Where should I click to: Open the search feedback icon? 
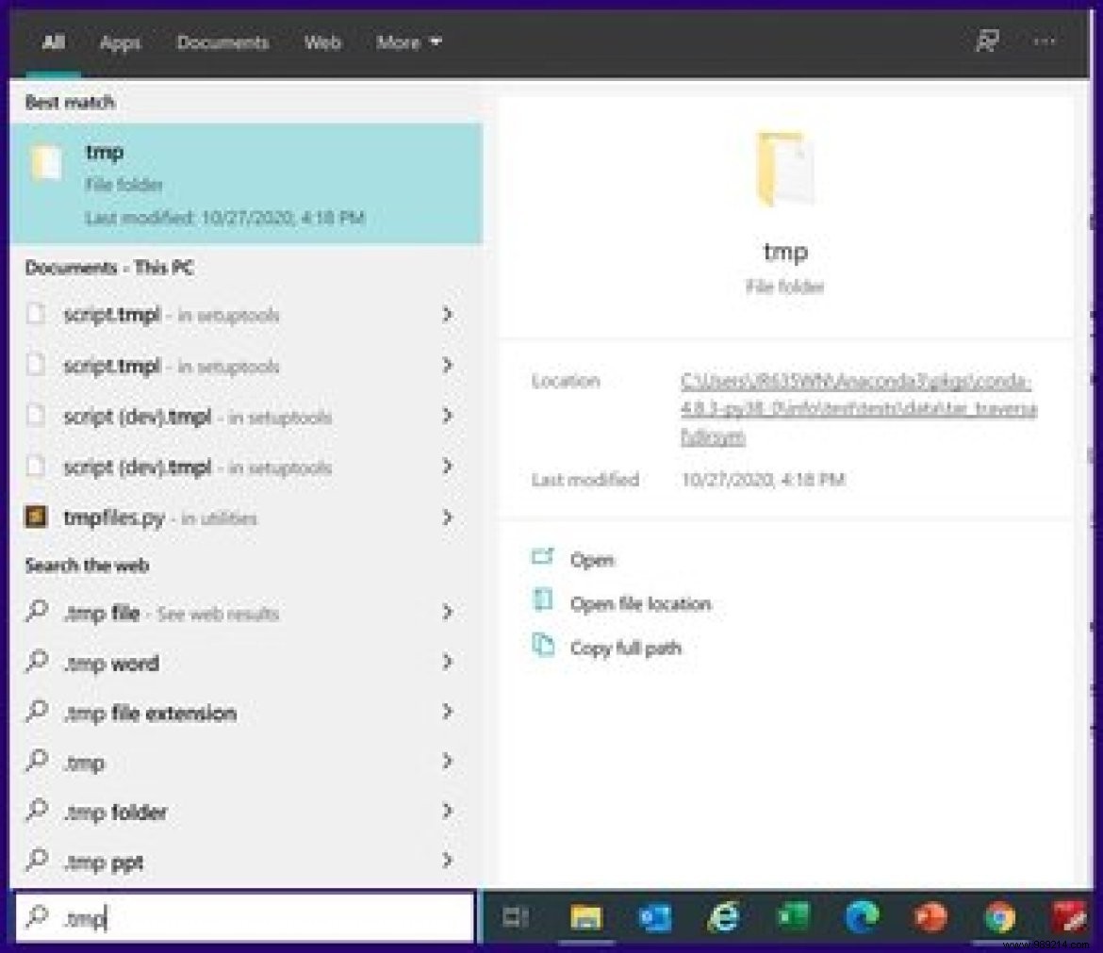coord(986,41)
